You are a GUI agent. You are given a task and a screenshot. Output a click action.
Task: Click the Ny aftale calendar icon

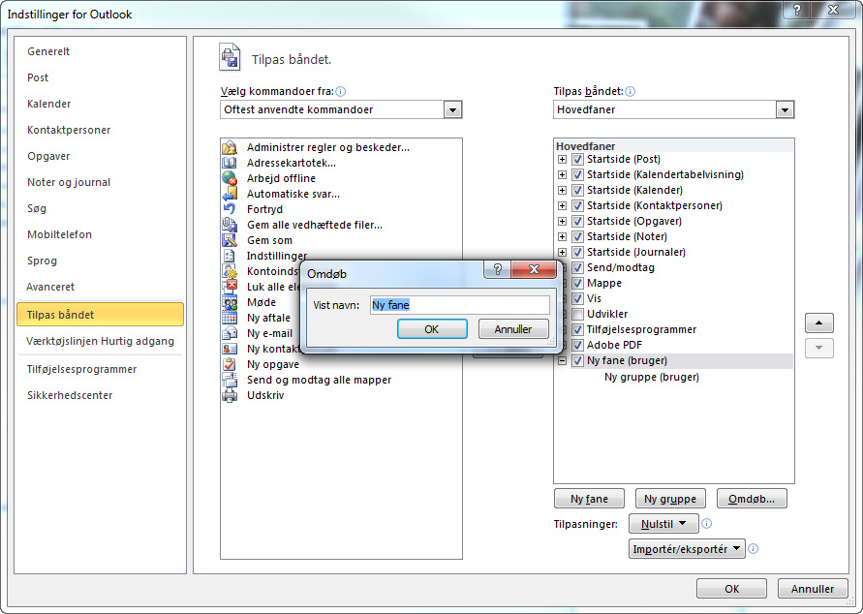(230, 318)
